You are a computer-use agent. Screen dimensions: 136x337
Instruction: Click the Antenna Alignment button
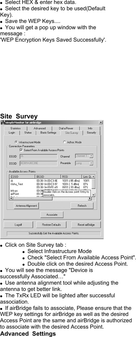[x=26, y=206]
